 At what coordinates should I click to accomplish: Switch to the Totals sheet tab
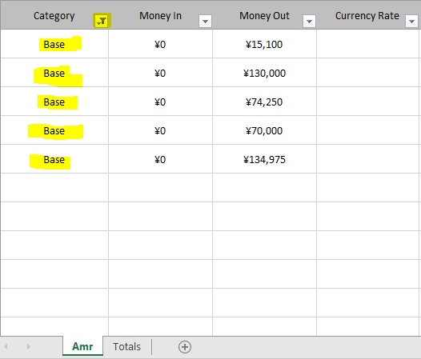click(x=126, y=346)
